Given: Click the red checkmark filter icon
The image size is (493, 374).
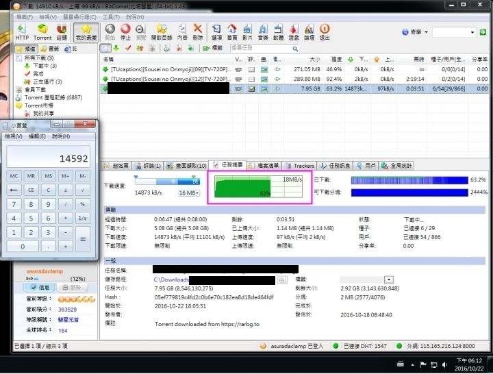Looking at the screenshot, I should [x=128, y=48].
